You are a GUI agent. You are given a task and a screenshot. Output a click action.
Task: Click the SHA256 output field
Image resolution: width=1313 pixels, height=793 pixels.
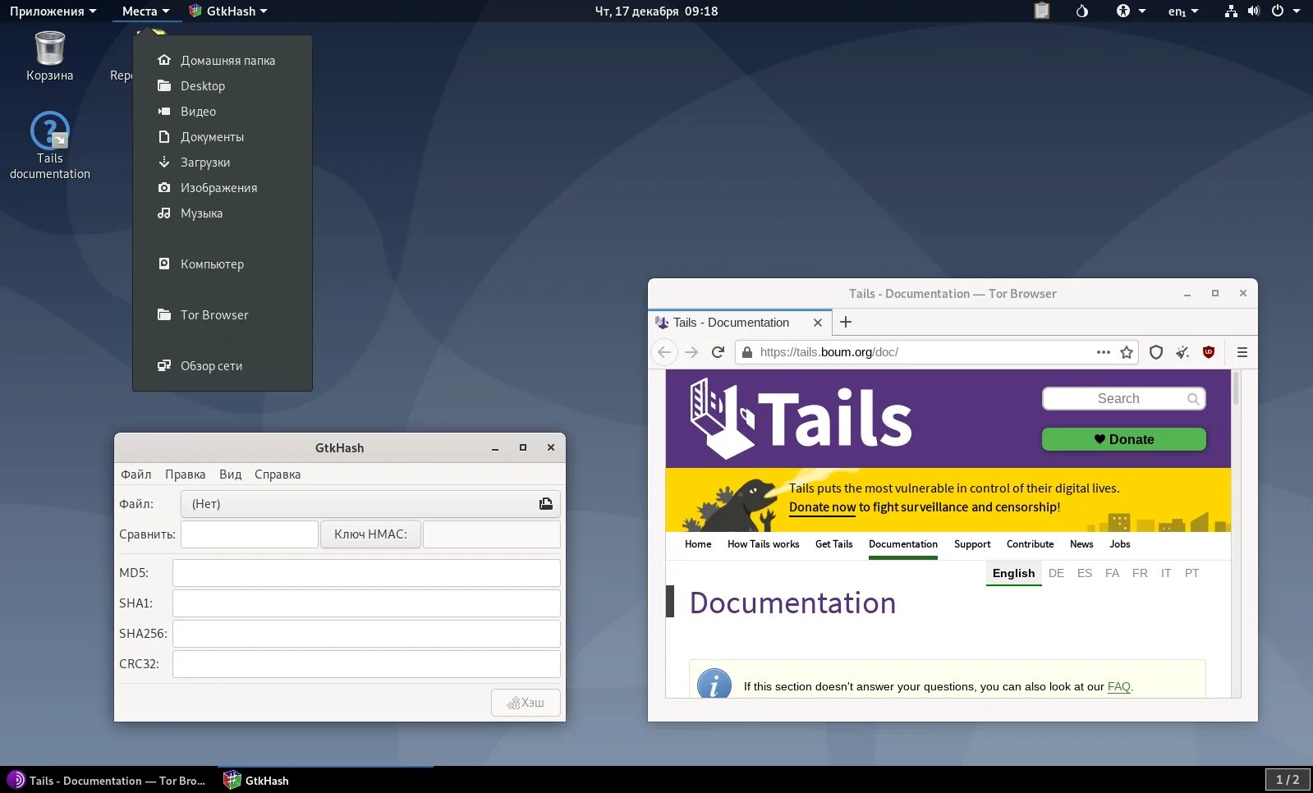(366, 633)
